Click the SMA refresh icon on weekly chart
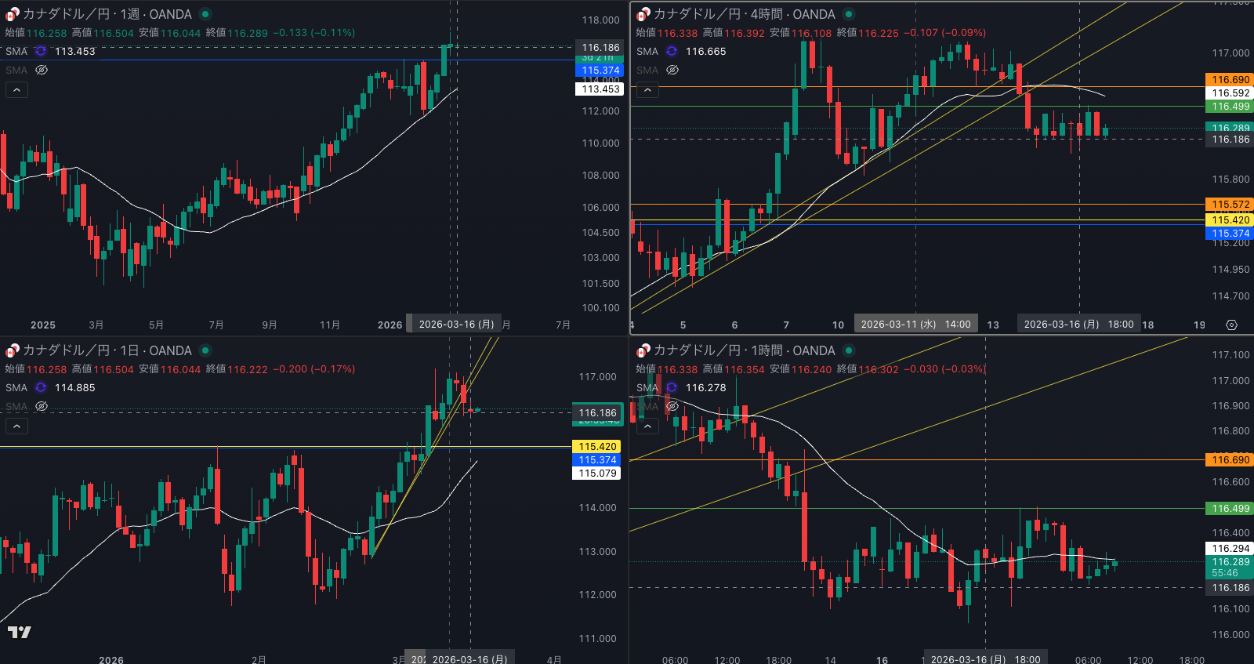1254x664 pixels. coord(41,51)
